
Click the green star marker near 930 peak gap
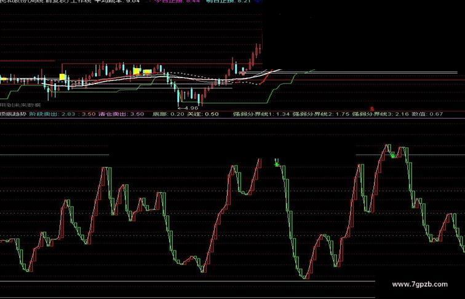277,164
